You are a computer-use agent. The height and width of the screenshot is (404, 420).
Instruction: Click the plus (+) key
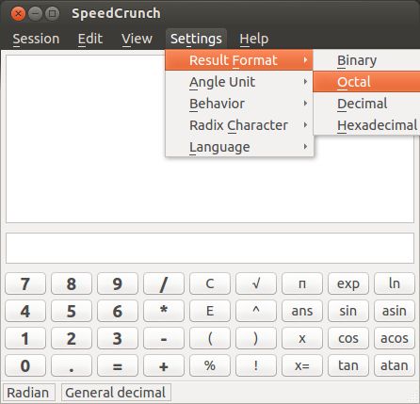(164, 365)
